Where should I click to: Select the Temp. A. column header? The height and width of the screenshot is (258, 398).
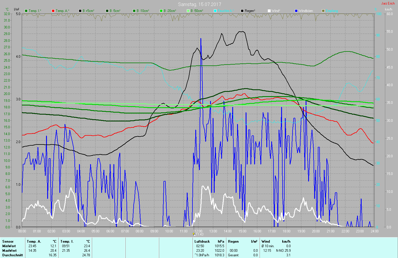[34, 242]
